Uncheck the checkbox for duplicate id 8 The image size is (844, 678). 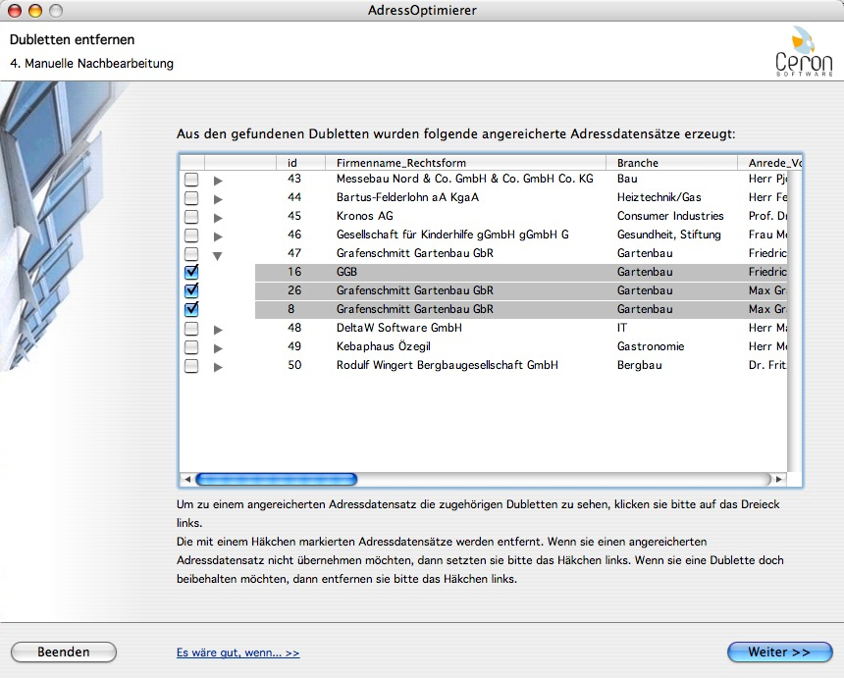[x=191, y=309]
